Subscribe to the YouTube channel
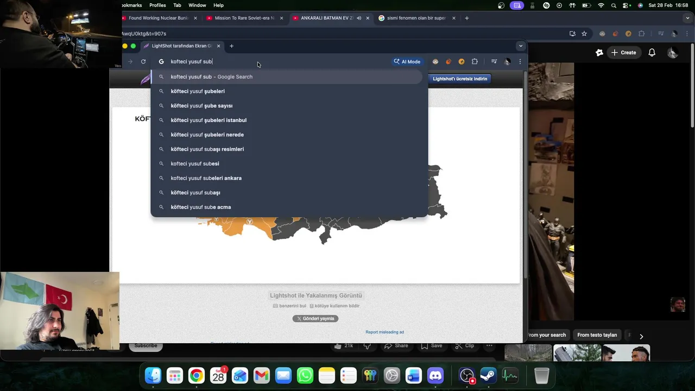 [146, 346]
